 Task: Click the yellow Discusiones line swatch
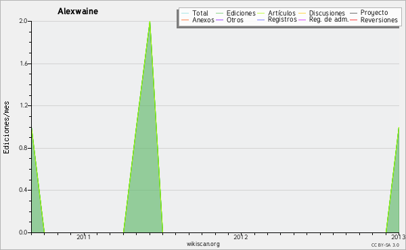(x=302, y=13)
